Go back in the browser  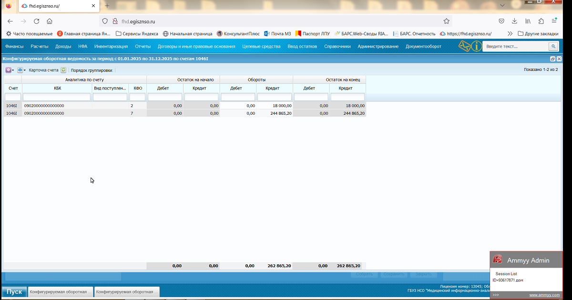coord(10,21)
